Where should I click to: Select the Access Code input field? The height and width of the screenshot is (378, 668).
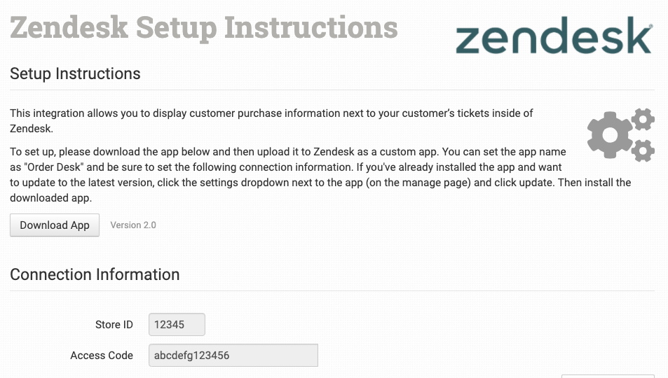233,356
